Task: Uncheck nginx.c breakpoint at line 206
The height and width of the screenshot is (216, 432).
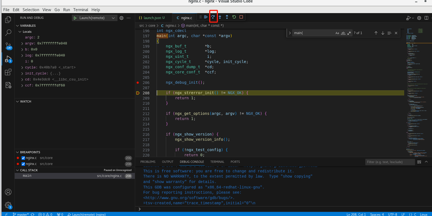Action: 23,158
